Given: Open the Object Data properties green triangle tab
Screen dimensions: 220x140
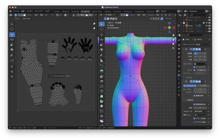Looking at the screenshot, I should point(179,91).
